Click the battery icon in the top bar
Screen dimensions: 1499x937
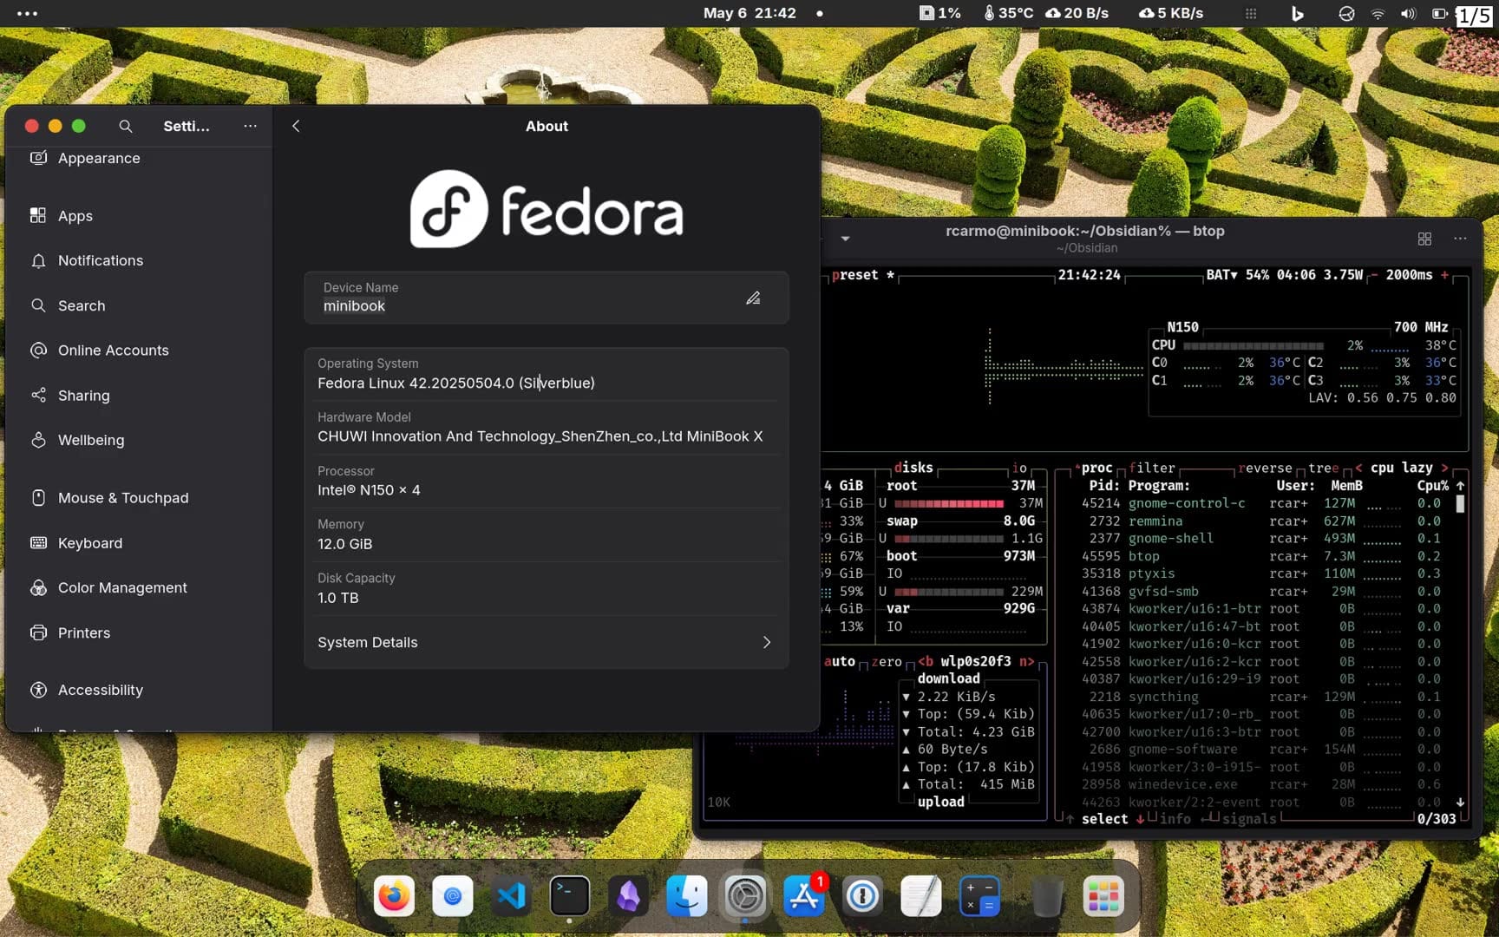(x=1440, y=13)
